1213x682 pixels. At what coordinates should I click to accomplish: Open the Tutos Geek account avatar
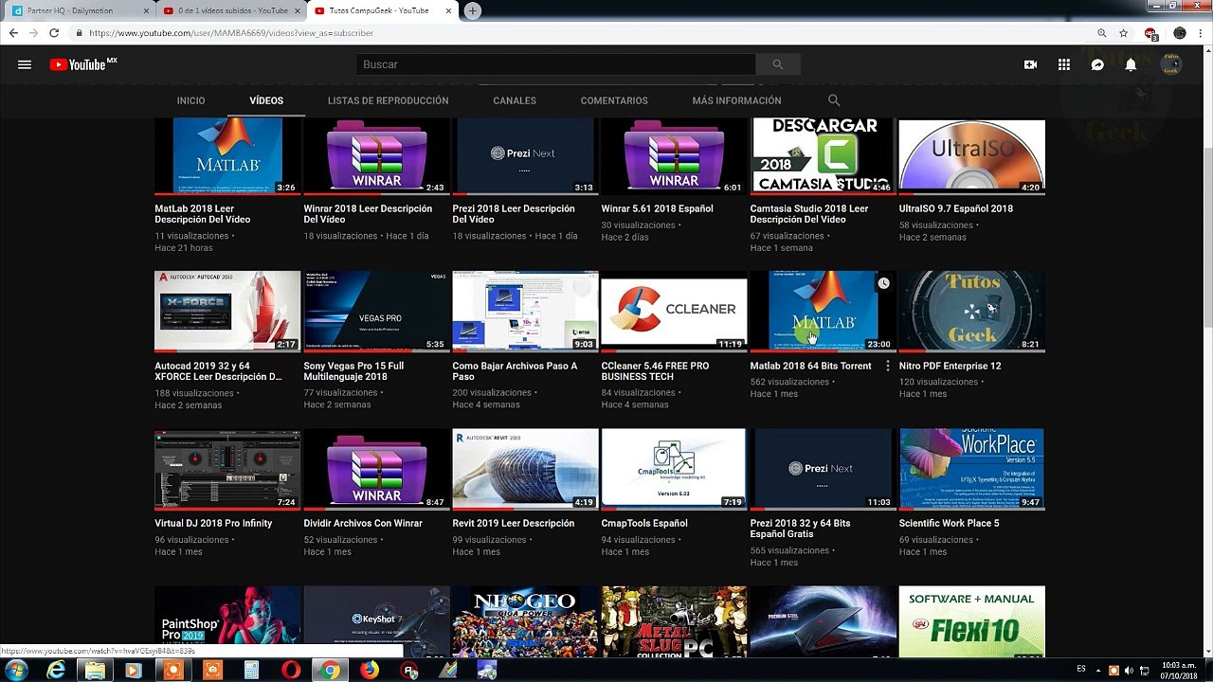[x=1171, y=64]
